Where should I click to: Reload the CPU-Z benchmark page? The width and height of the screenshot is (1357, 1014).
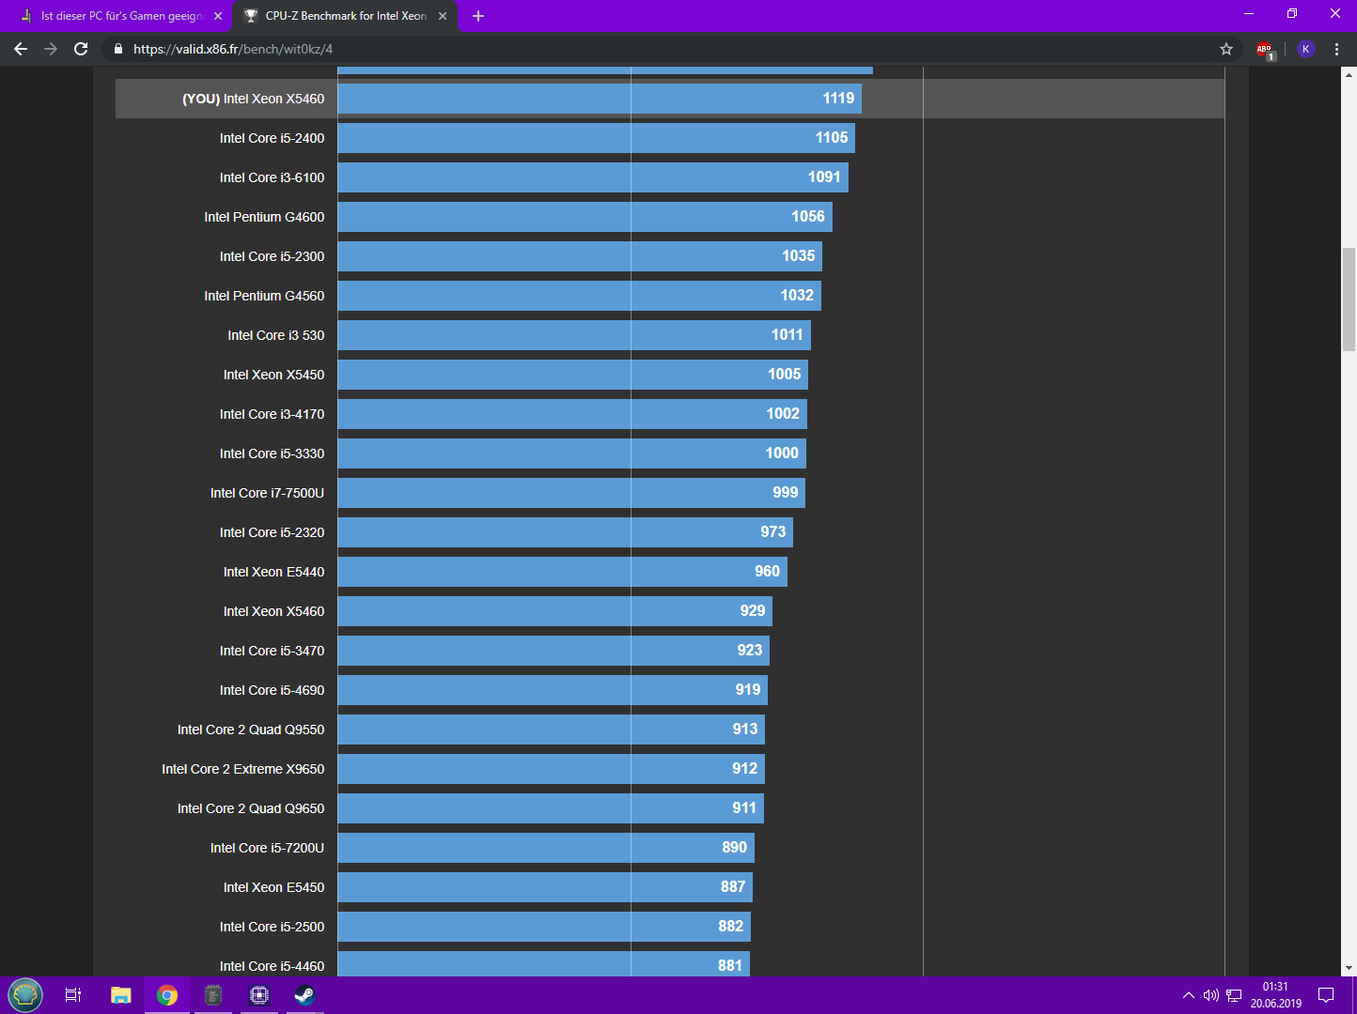click(x=81, y=49)
